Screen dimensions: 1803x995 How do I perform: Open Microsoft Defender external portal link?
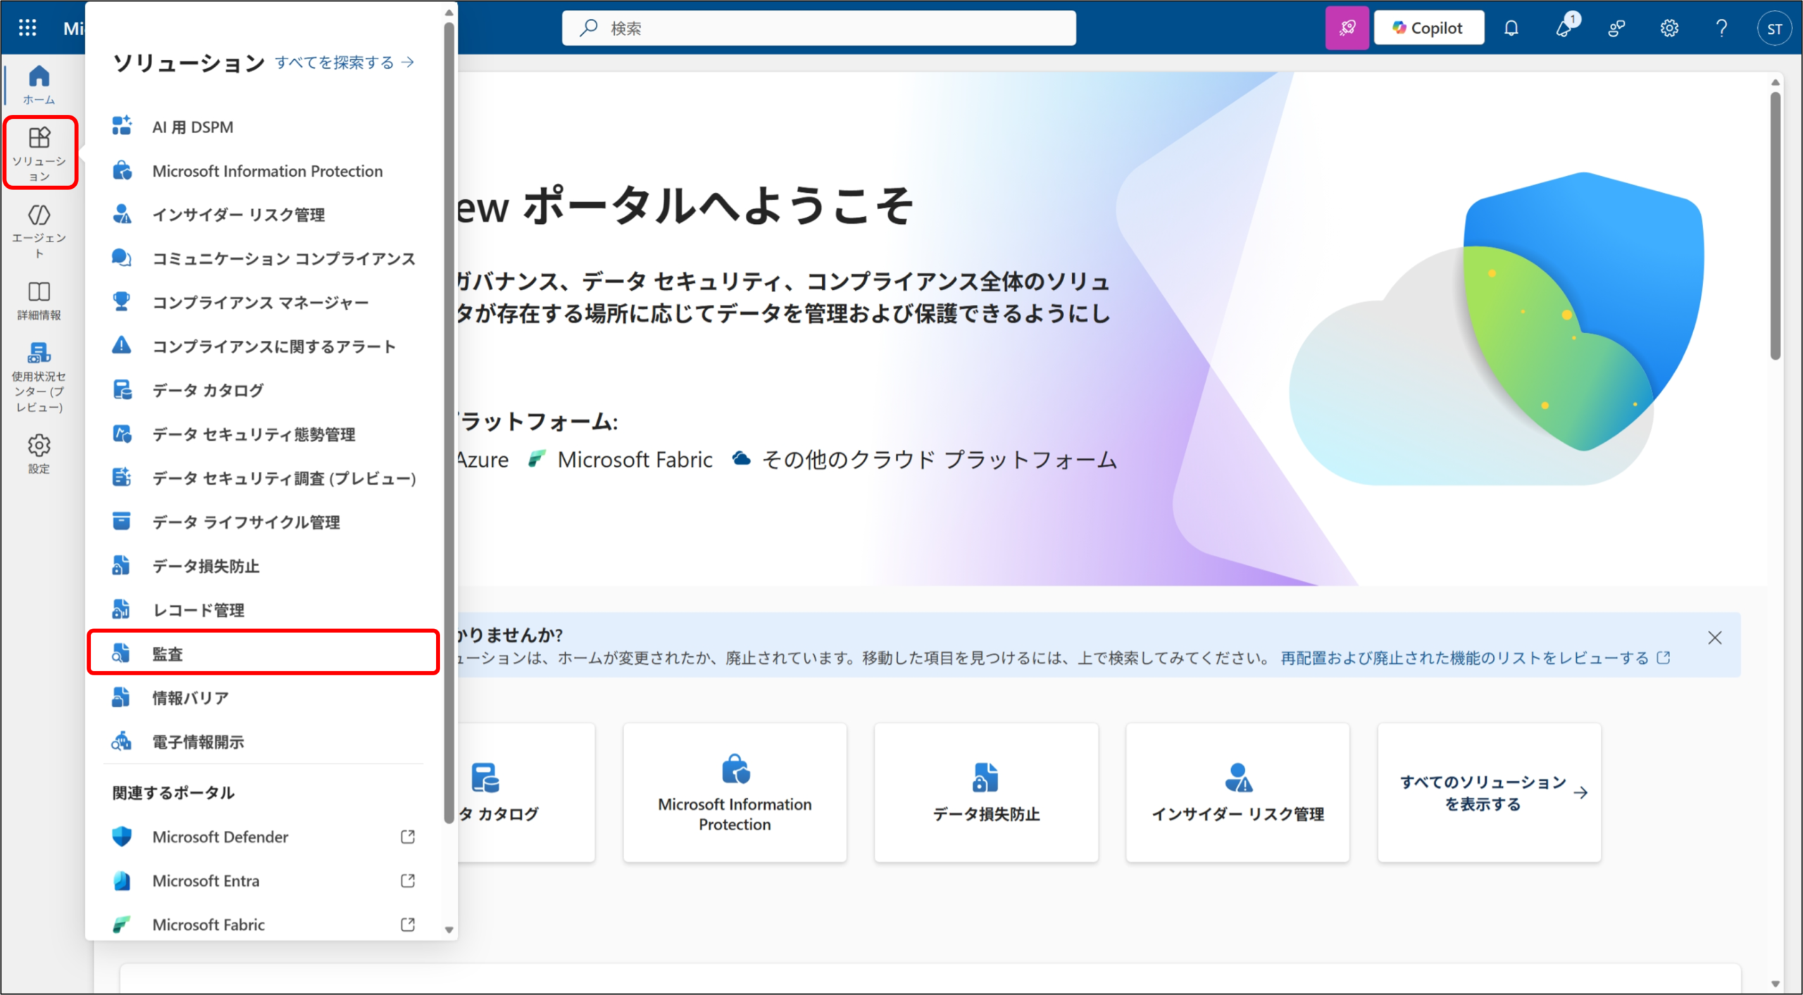point(220,837)
